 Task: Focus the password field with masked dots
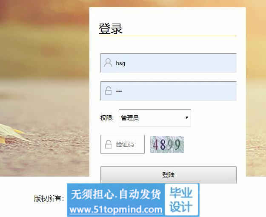(169, 91)
